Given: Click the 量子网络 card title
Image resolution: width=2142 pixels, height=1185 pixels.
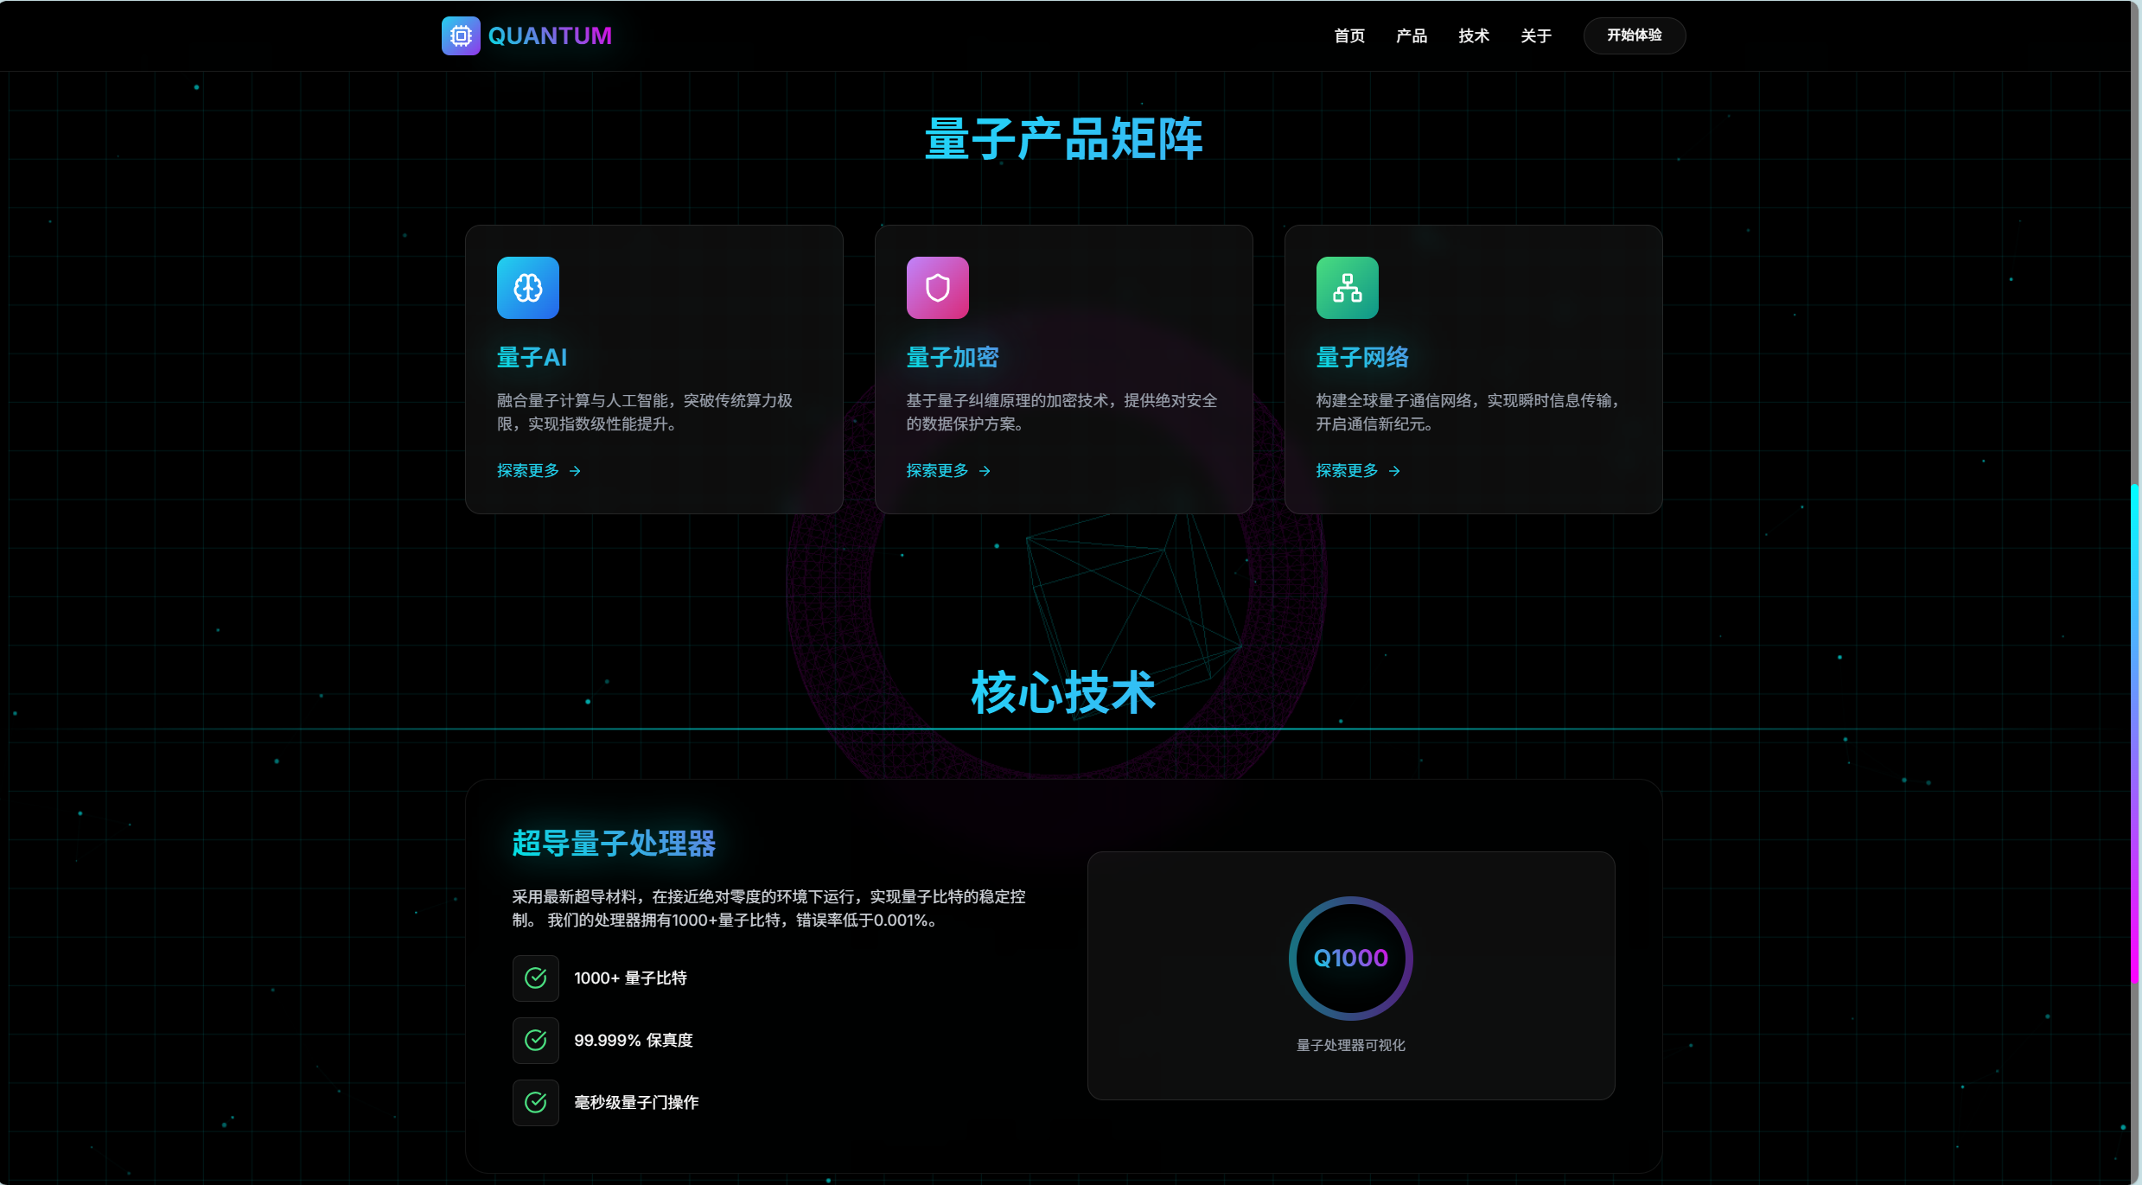Looking at the screenshot, I should 1362,357.
